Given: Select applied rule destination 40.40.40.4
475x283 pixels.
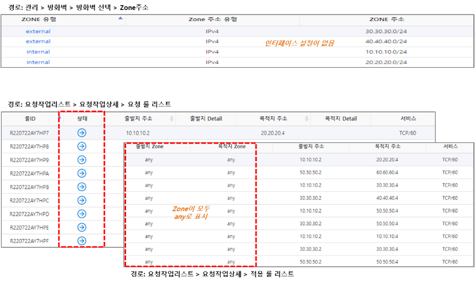Looking at the screenshot, I should [x=387, y=198].
